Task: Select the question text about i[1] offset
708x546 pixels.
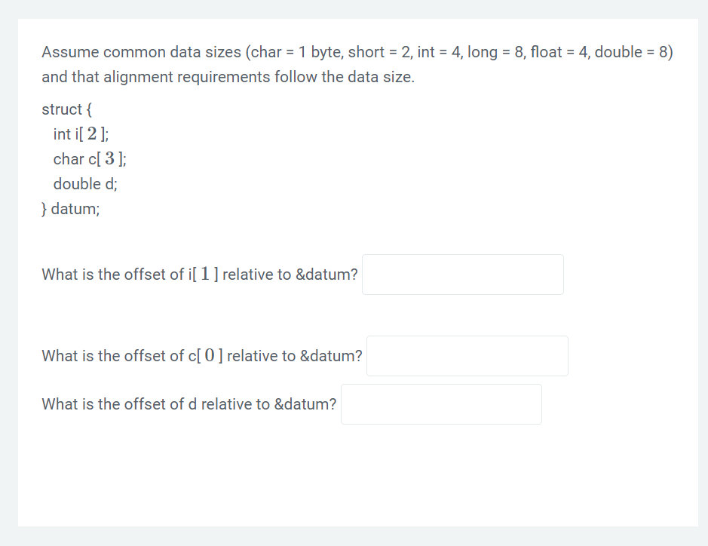Action: click(x=198, y=275)
